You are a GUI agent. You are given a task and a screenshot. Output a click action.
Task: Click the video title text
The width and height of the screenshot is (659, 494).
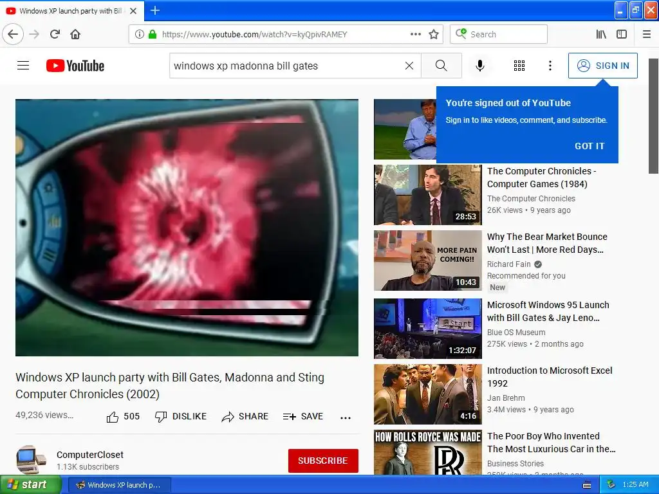(x=170, y=386)
